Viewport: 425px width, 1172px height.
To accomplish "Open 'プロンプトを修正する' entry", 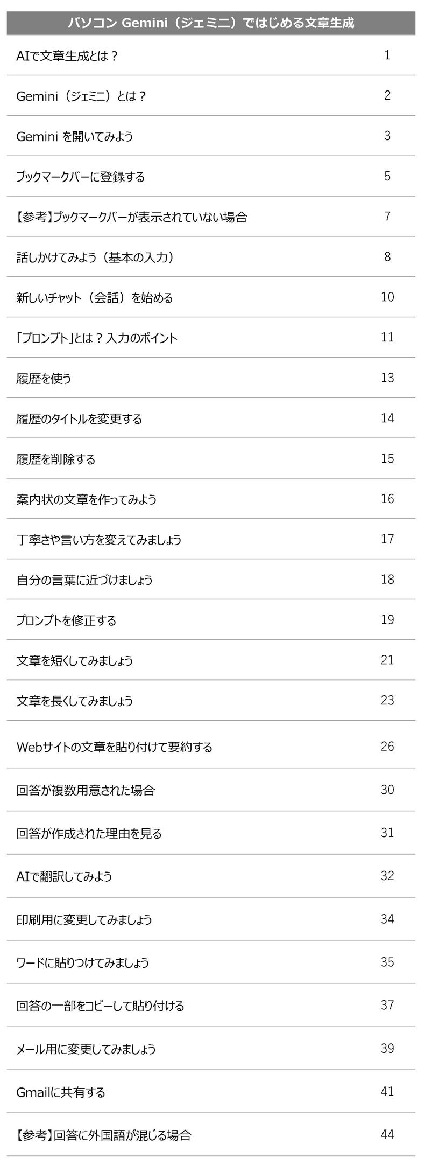I will [x=66, y=620].
